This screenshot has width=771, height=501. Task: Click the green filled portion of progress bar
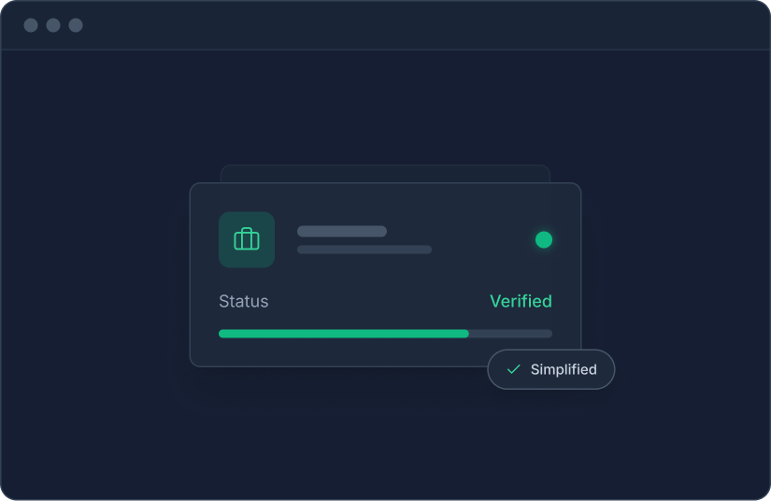(x=344, y=334)
